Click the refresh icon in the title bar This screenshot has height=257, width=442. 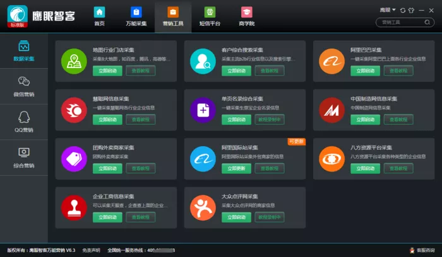click(403, 11)
